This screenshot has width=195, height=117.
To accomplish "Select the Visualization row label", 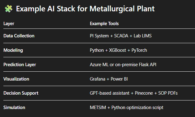I will click(x=16, y=79).
